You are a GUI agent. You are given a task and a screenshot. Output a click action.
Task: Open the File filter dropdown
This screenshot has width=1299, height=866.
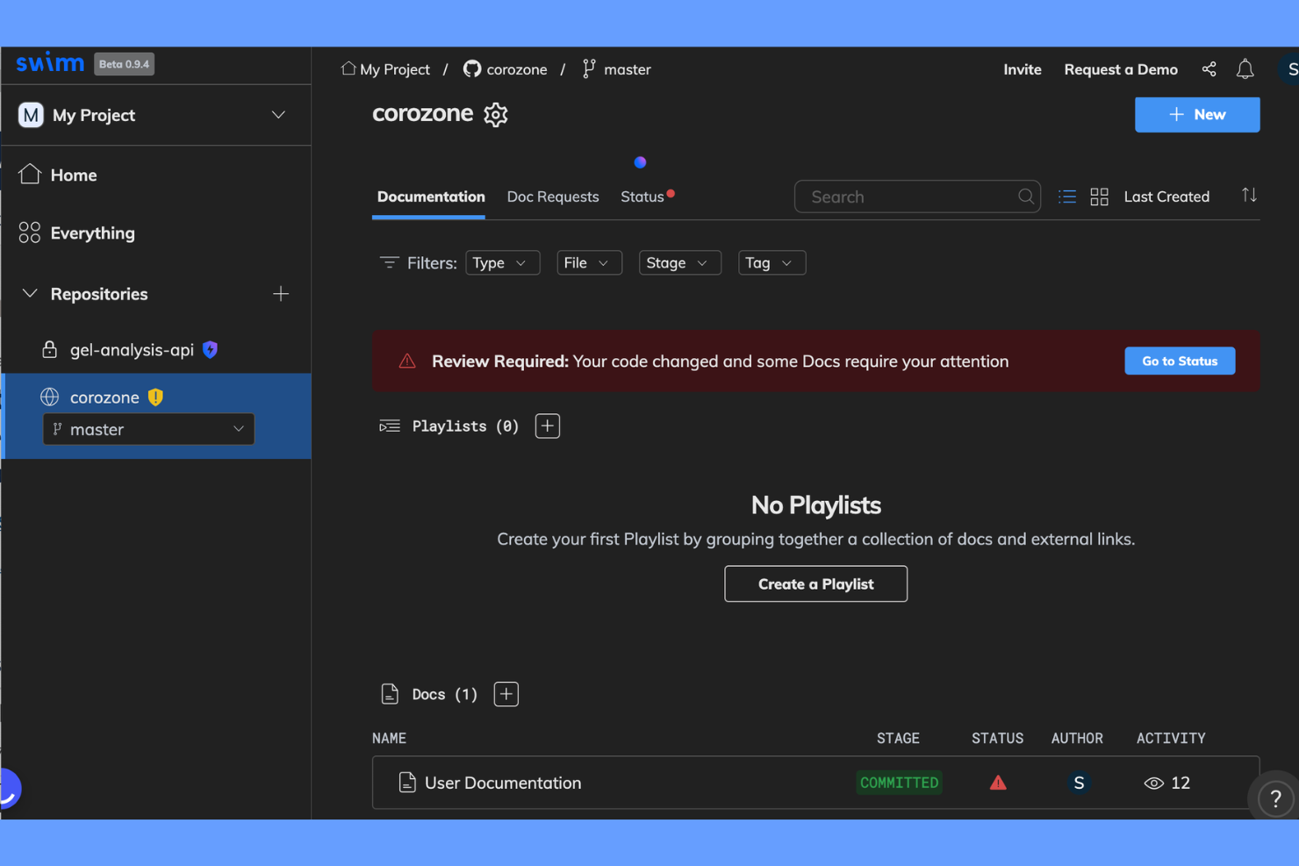point(589,263)
